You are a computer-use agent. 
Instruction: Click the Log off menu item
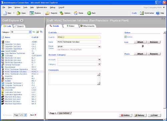click(x=61, y=7)
